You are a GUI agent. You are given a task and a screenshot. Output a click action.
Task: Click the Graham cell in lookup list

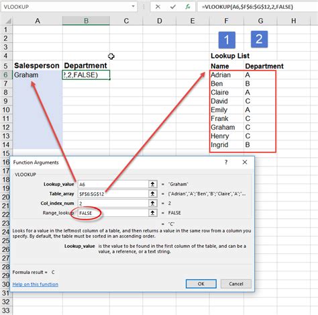[226, 127]
